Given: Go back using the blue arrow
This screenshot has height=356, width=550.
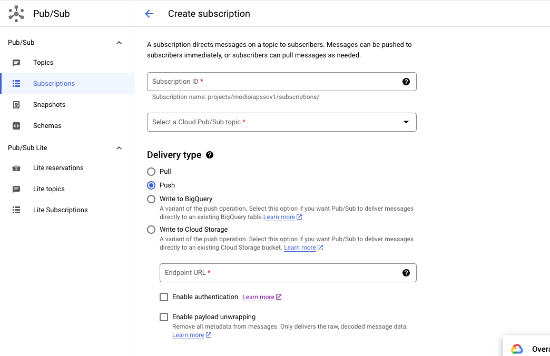Looking at the screenshot, I should tap(149, 14).
